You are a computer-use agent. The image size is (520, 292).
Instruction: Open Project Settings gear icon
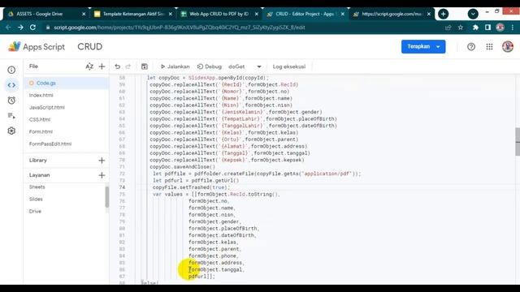point(11,131)
